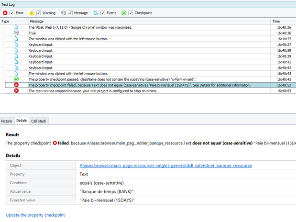This screenshot has height=222, width=296.
Task: Sort log by Time column header
Action: (x=276, y=22)
